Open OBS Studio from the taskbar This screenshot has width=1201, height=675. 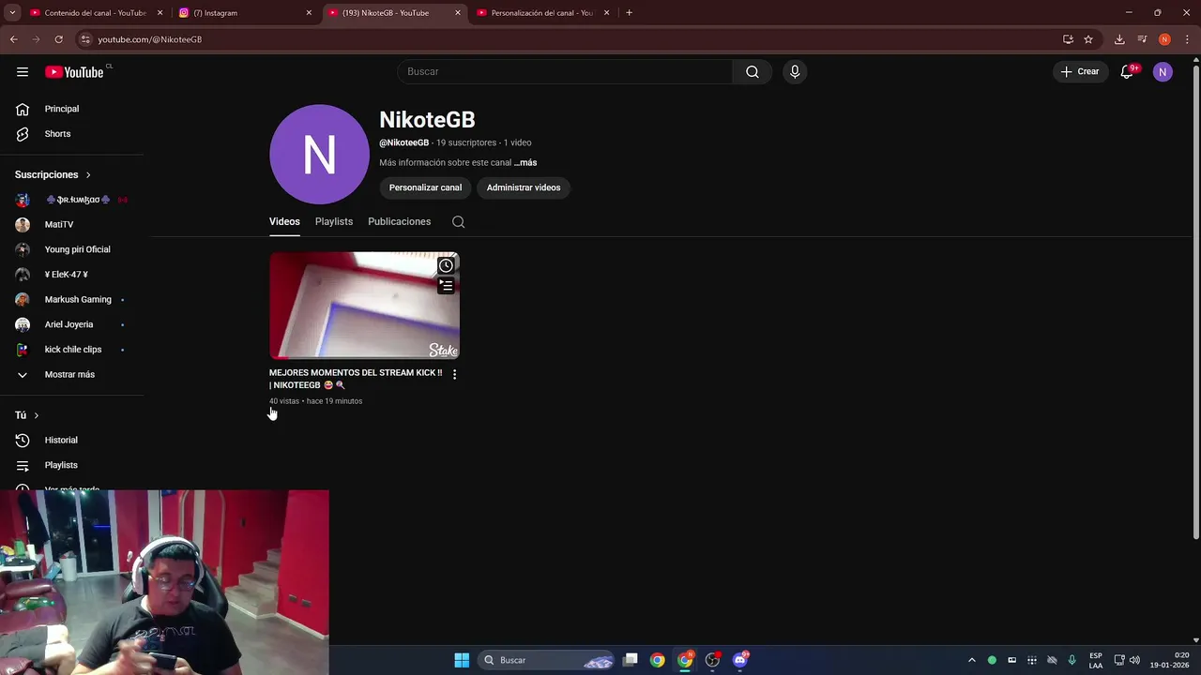point(712,660)
